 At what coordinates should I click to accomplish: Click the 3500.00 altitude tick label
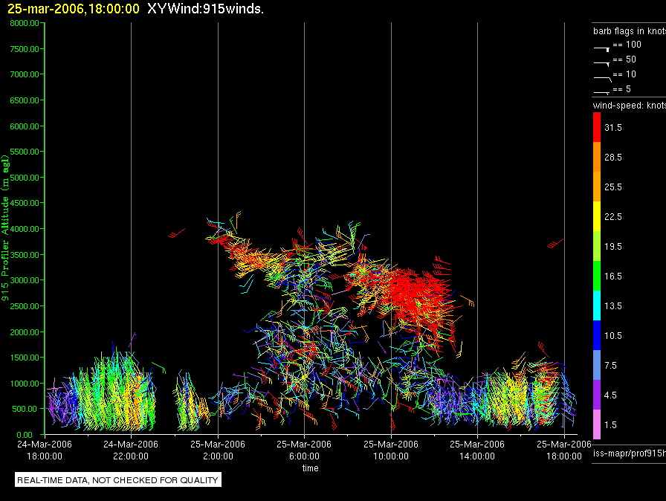tap(25, 255)
